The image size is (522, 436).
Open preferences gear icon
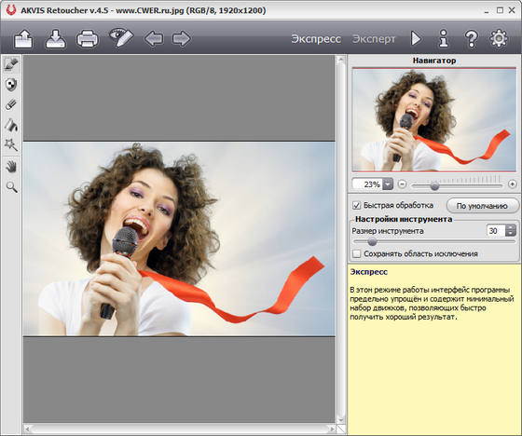click(499, 38)
